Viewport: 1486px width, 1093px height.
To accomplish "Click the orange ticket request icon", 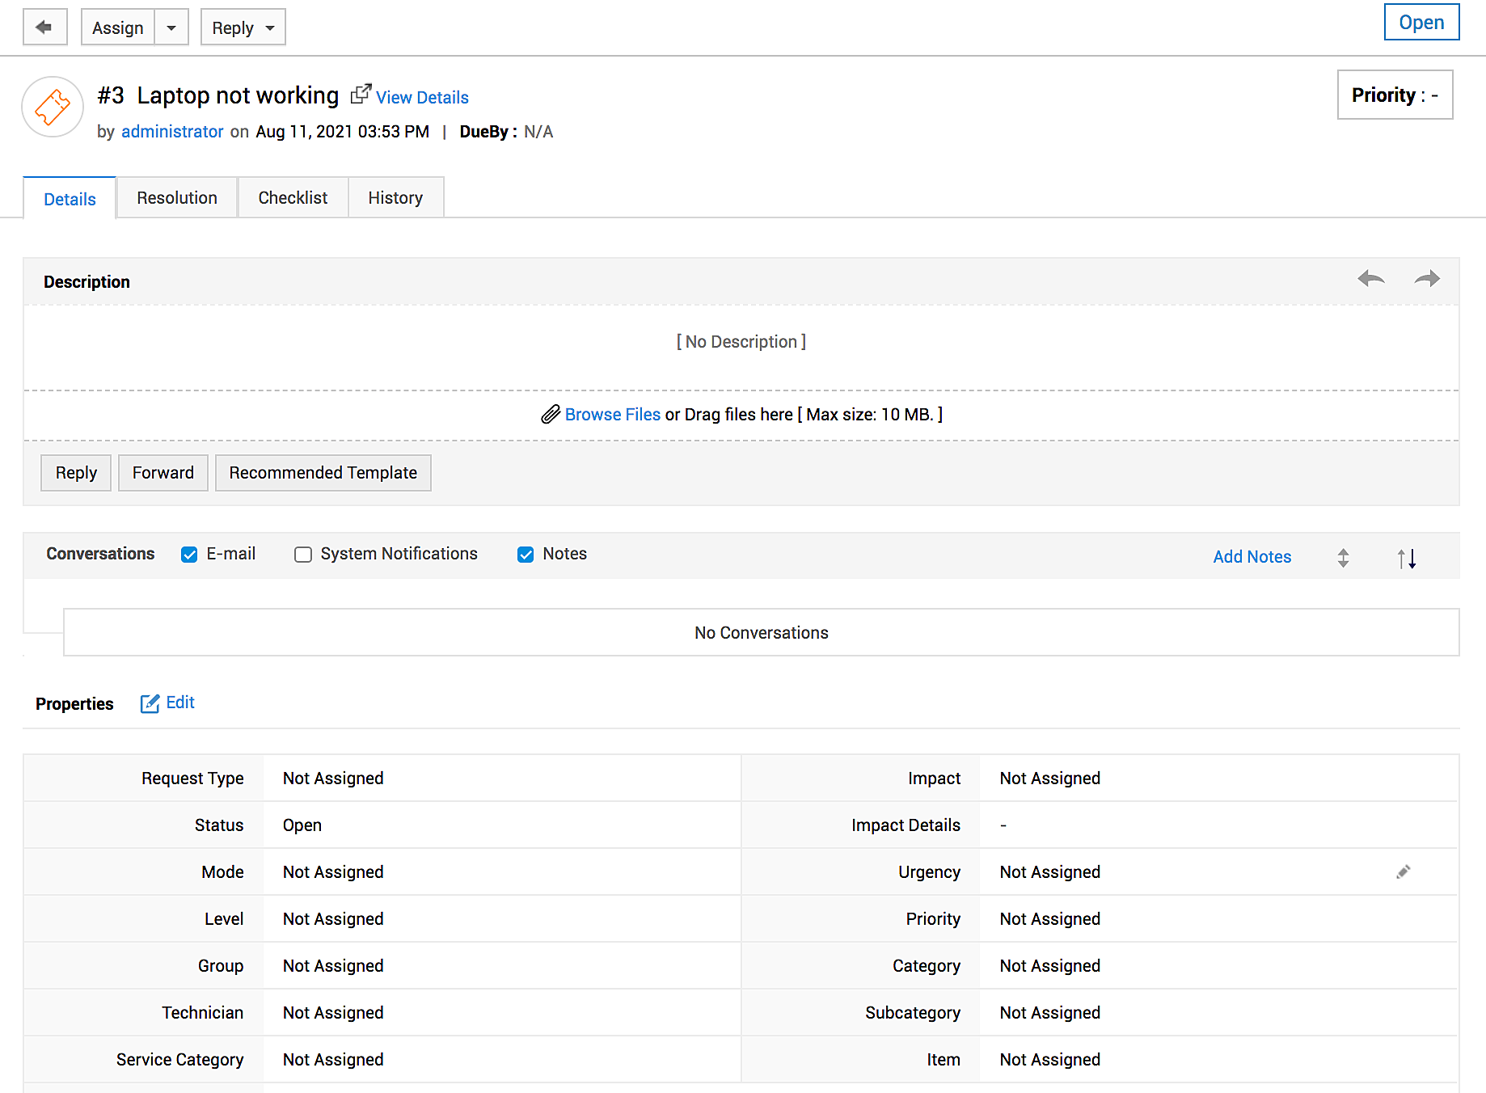I will coord(53,107).
